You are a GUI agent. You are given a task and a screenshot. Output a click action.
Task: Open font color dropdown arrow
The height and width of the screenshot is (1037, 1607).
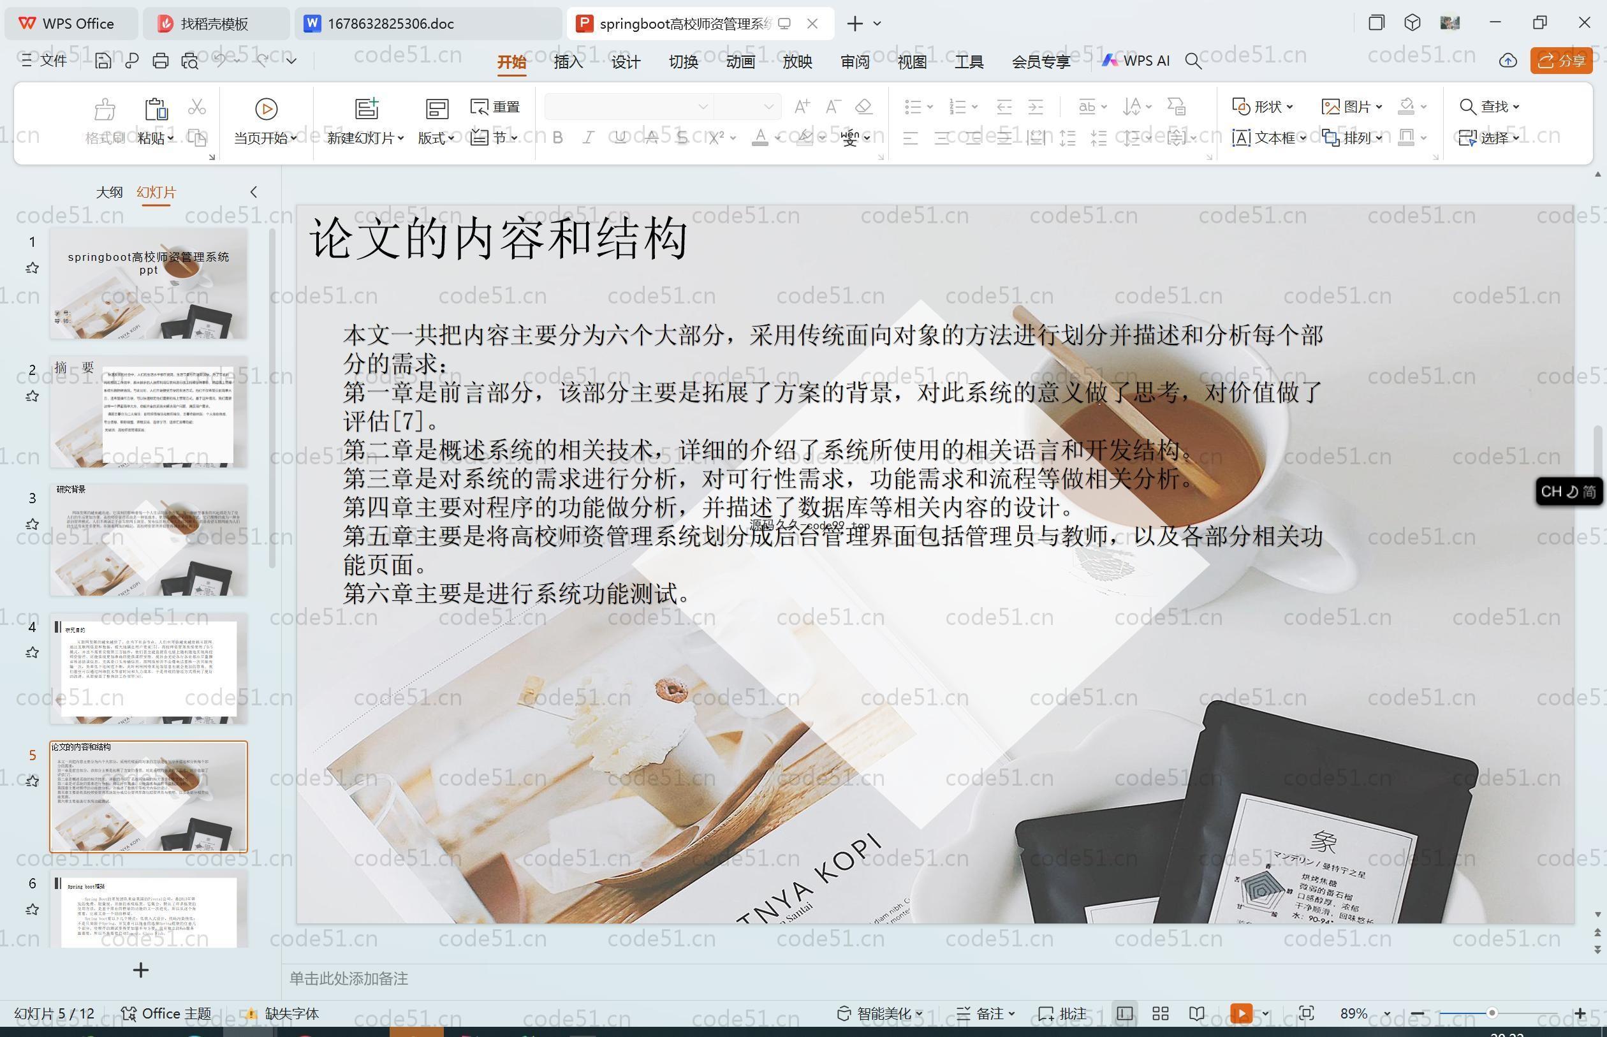click(777, 138)
